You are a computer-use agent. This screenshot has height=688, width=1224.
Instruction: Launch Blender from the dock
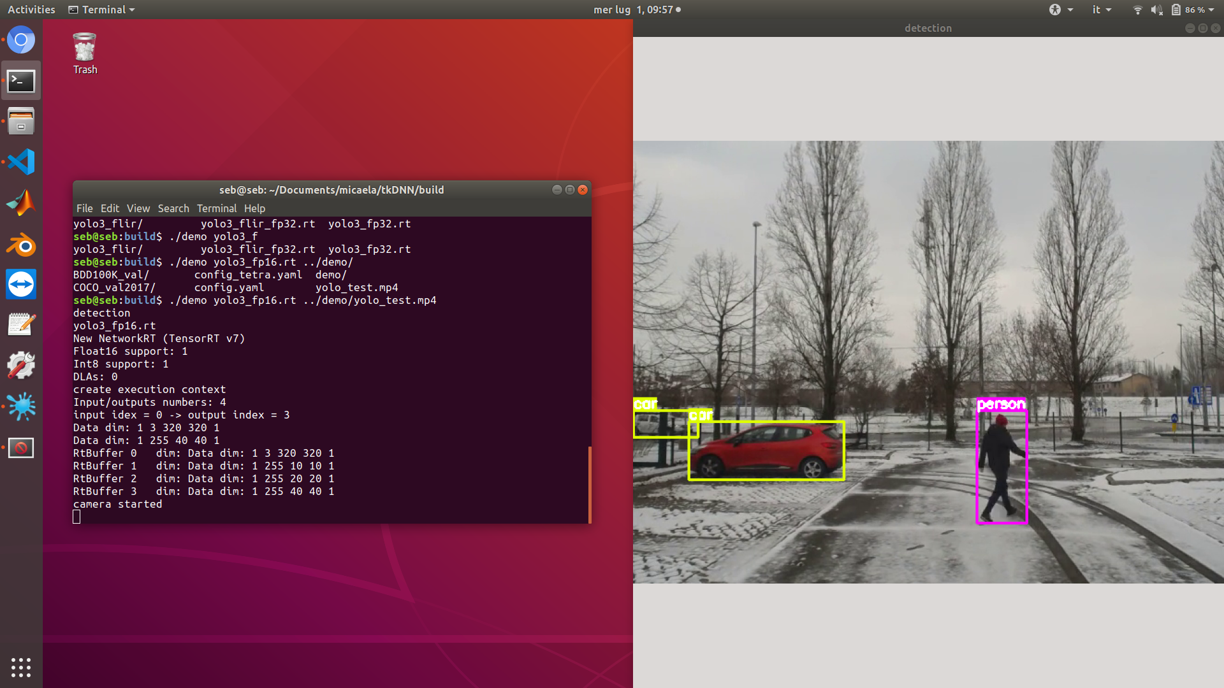[x=21, y=244]
